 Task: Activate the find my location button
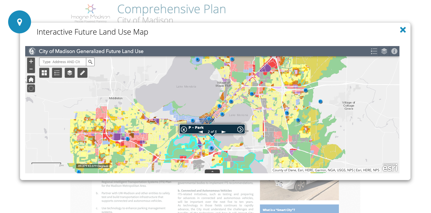[31, 88]
